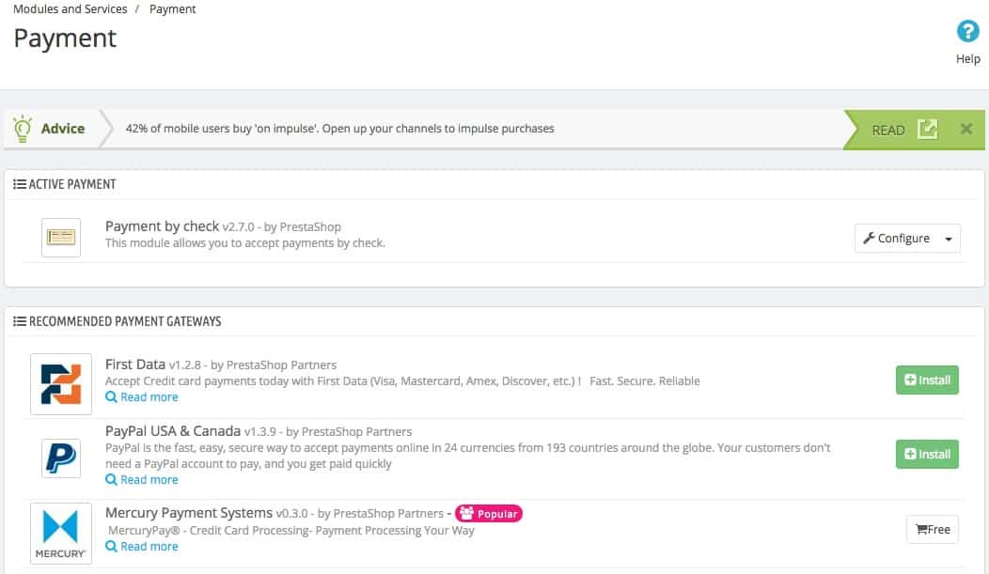989x574 pixels.
Task: Click the Advice lightbulb icon
Action: click(x=23, y=128)
